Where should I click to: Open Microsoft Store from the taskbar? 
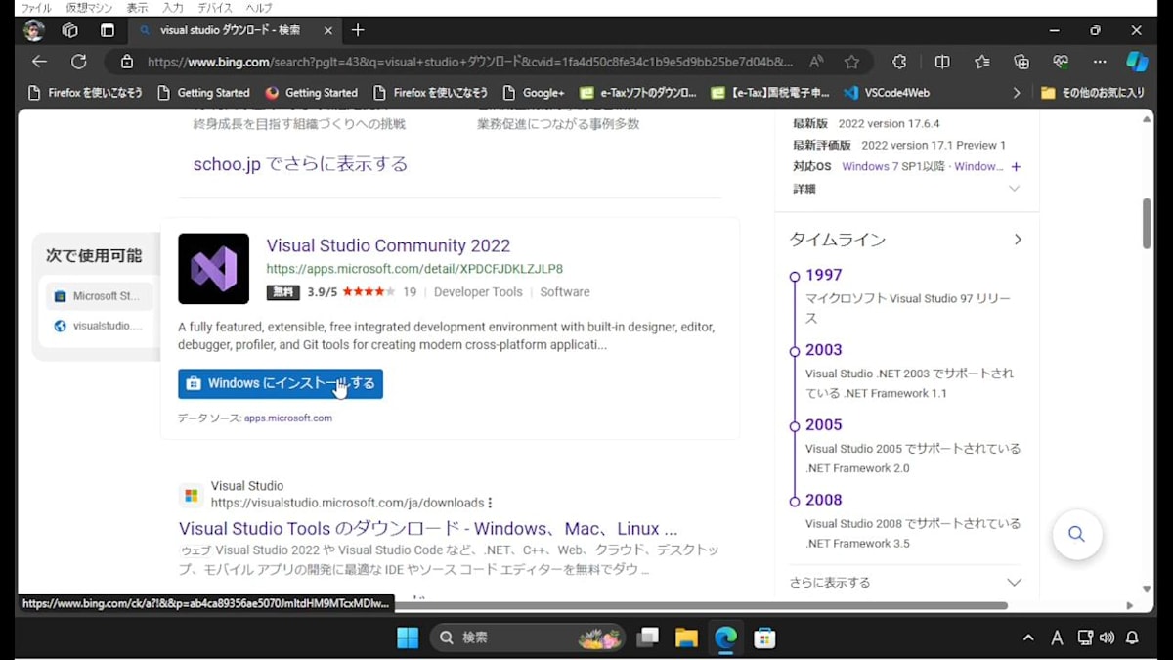(765, 638)
